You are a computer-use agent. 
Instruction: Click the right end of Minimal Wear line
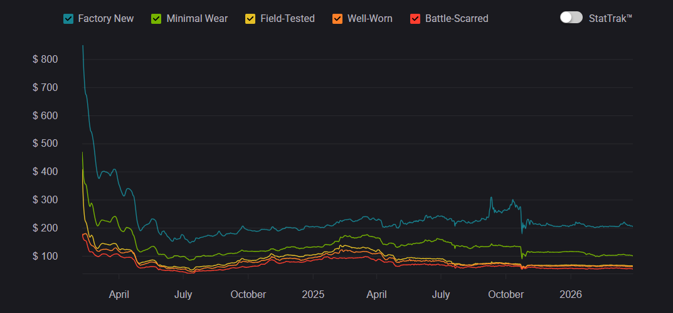click(x=631, y=255)
